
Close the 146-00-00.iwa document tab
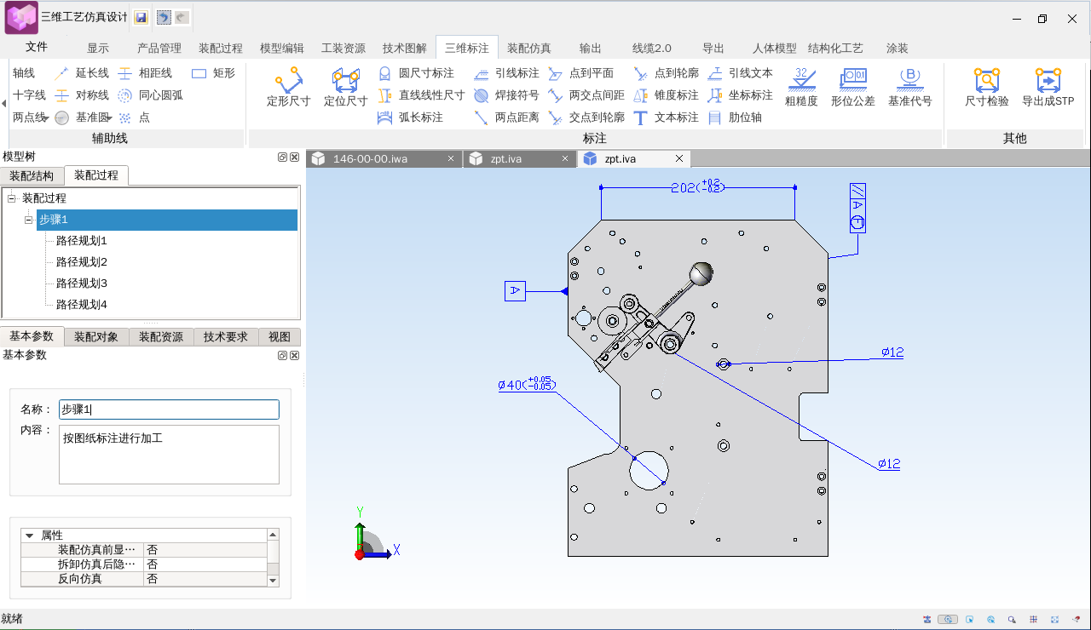click(x=451, y=158)
